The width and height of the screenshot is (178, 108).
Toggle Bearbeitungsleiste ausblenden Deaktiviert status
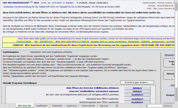click(x=137, y=102)
